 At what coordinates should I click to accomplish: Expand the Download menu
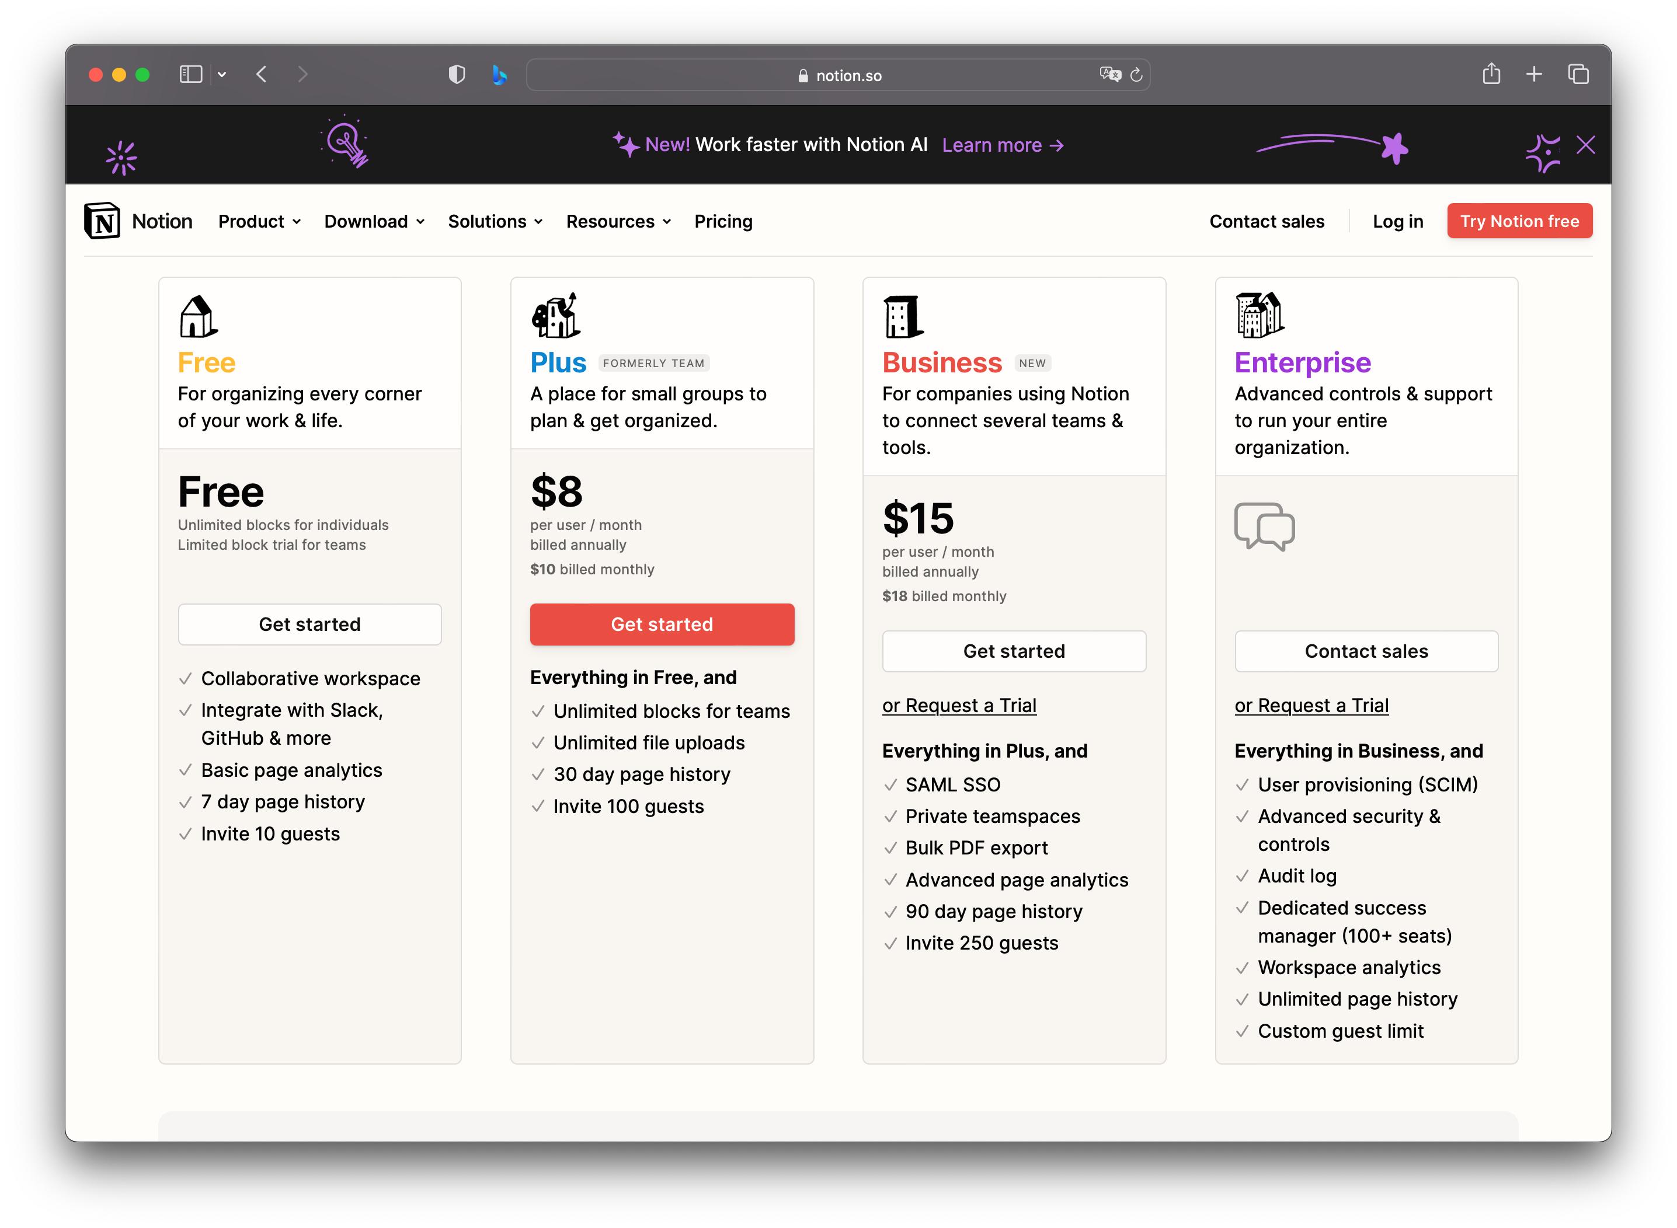375,222
